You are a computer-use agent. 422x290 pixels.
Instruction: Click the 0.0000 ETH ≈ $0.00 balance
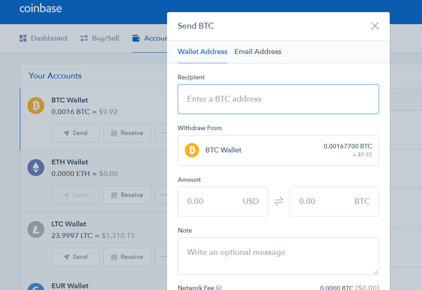(85, 173)
